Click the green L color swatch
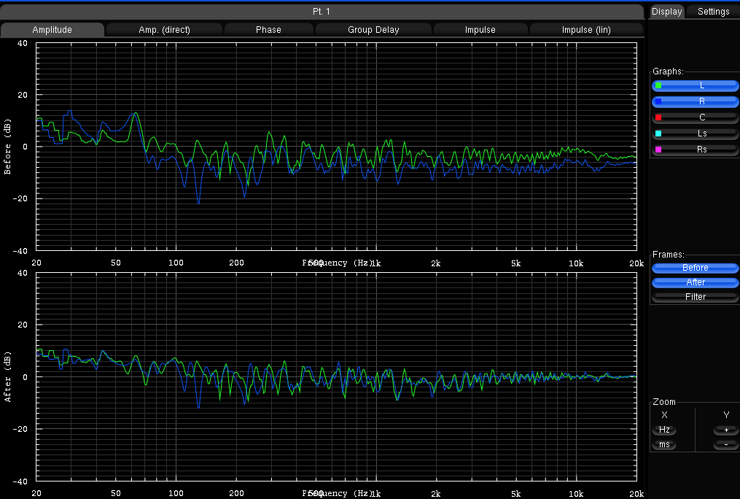The image size is (740, 499). [x=658, y=85]
